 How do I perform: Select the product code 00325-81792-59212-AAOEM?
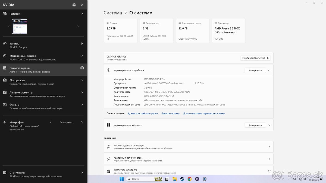[x=159, y=96]
